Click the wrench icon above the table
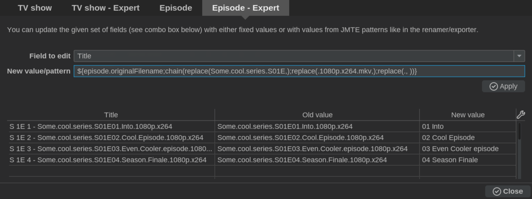 coord(521,115)
